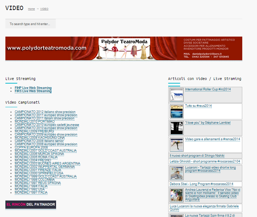
Task: Open MONDIALI 2009 FREIBURG videos
Action: coord(34,131)
